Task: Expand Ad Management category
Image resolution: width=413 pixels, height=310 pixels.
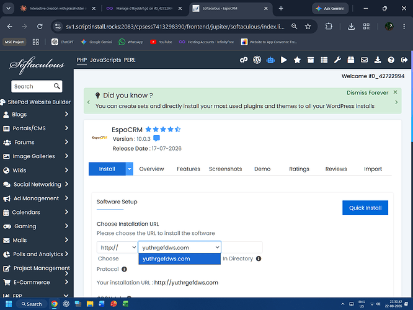Action: 66,198
